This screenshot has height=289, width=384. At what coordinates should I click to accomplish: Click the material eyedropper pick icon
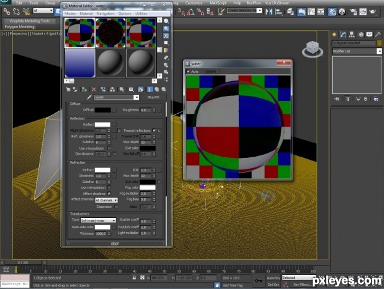click(89, 97)
